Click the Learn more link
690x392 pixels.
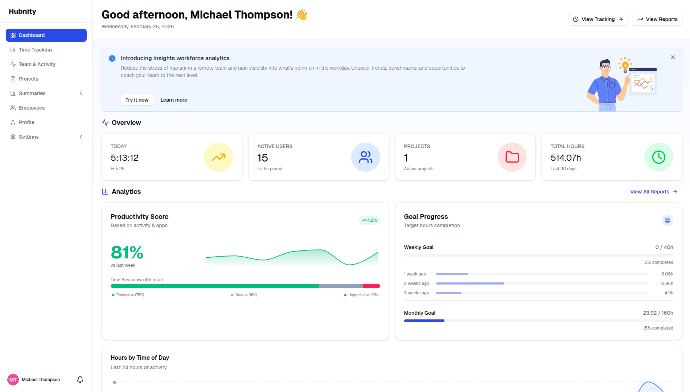pyautogui.click(x=174, y=100)
